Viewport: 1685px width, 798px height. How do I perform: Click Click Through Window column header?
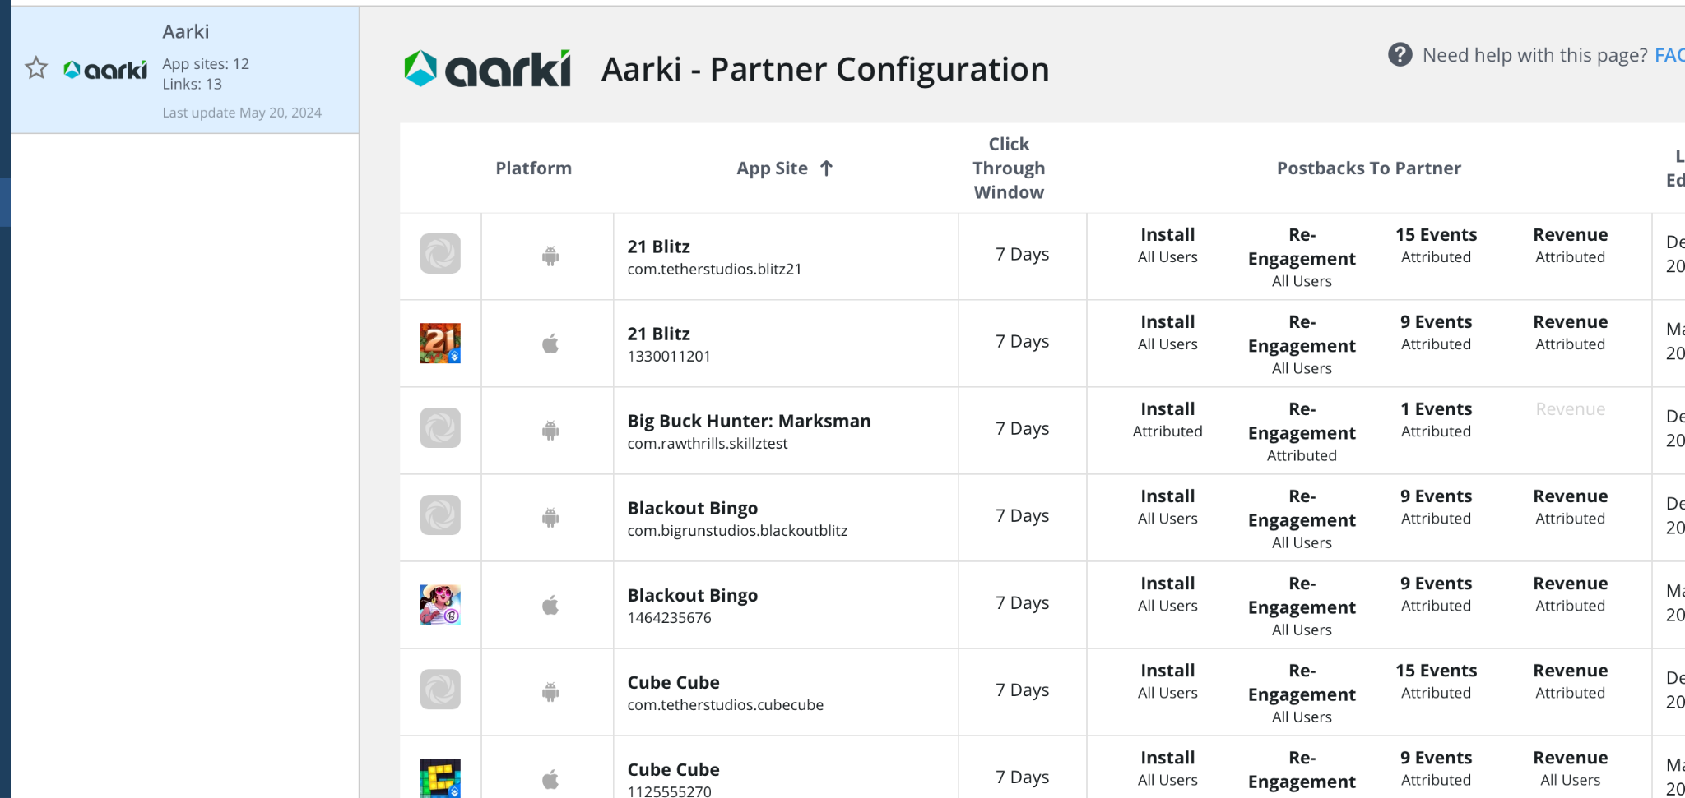pos(1009,168)
